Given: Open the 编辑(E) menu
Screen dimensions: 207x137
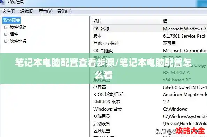Looking at the screenshot, I should pyautogui.click(x=27, y=11).
